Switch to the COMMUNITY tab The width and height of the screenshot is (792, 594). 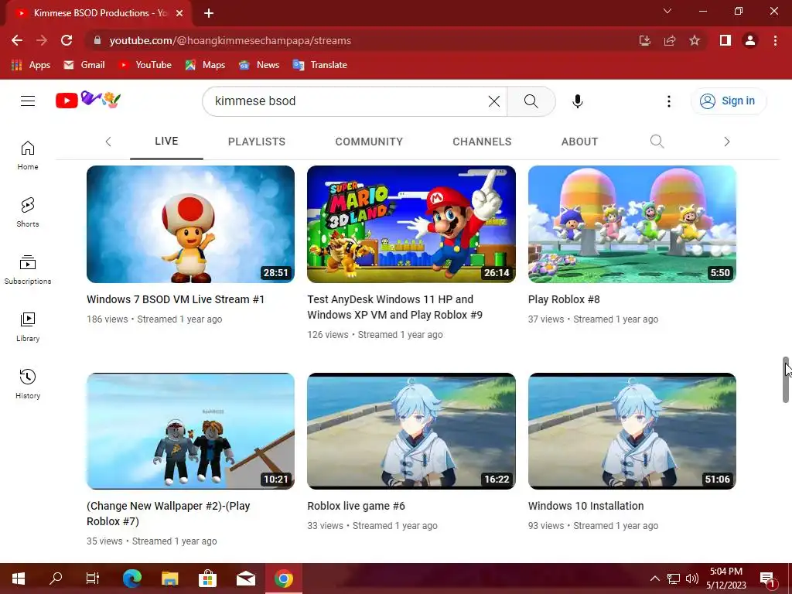click(x=369, y=142)
